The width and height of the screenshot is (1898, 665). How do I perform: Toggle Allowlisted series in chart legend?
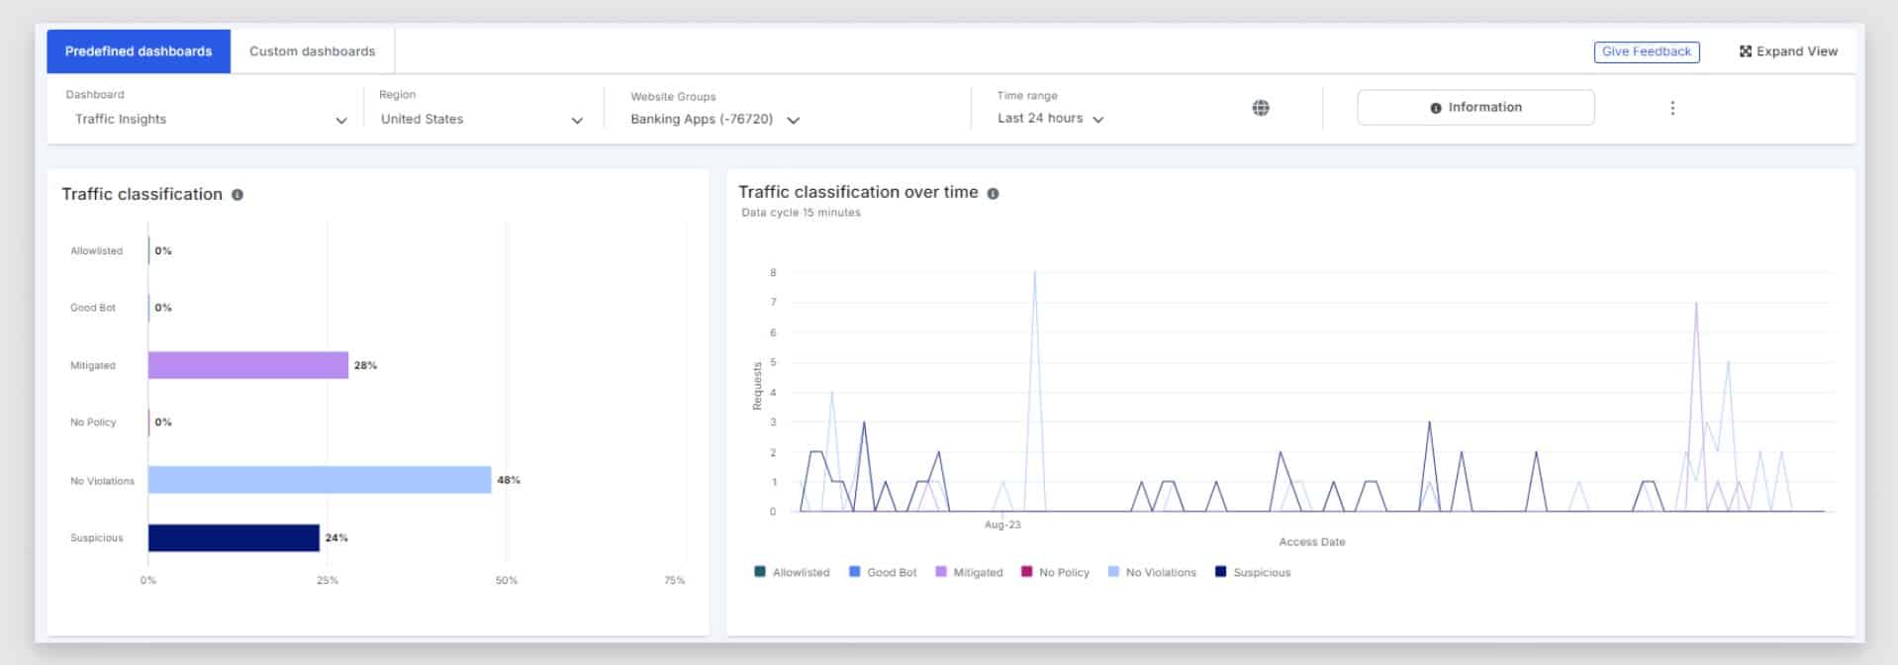(792, 572)
